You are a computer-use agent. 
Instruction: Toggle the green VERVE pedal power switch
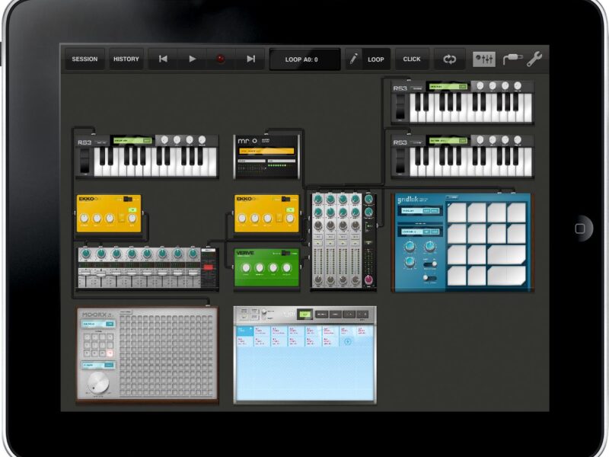(286, 253)
